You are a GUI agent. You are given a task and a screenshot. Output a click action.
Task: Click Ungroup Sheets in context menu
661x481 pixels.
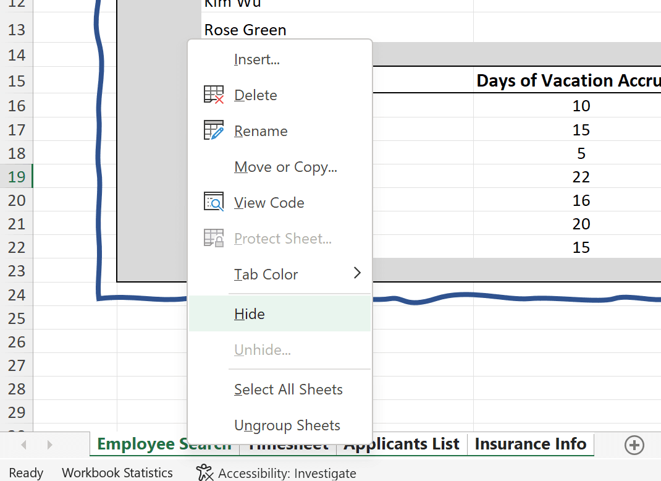[287, 425]
